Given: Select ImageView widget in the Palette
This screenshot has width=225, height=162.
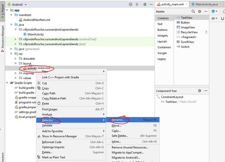Looking at the screenshot, I should coord(192,27).
